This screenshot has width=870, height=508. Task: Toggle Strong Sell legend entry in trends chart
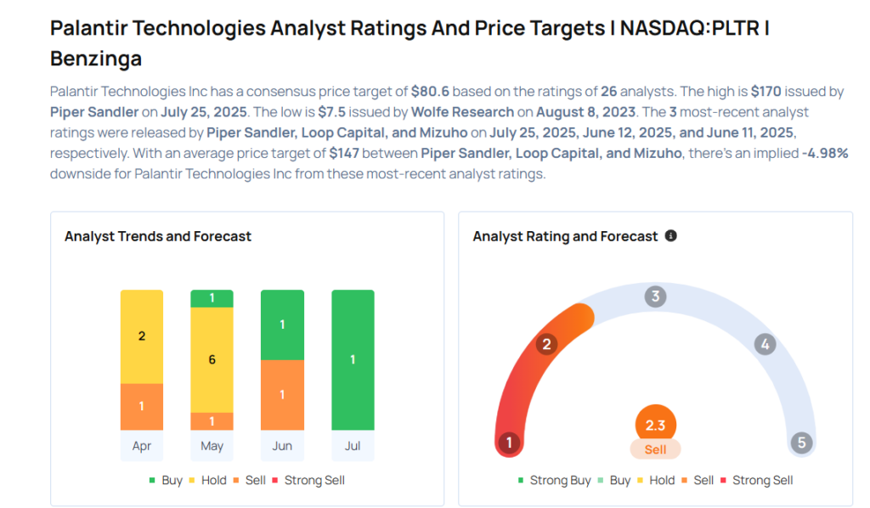pyautogui.click(x=308, y=480)
